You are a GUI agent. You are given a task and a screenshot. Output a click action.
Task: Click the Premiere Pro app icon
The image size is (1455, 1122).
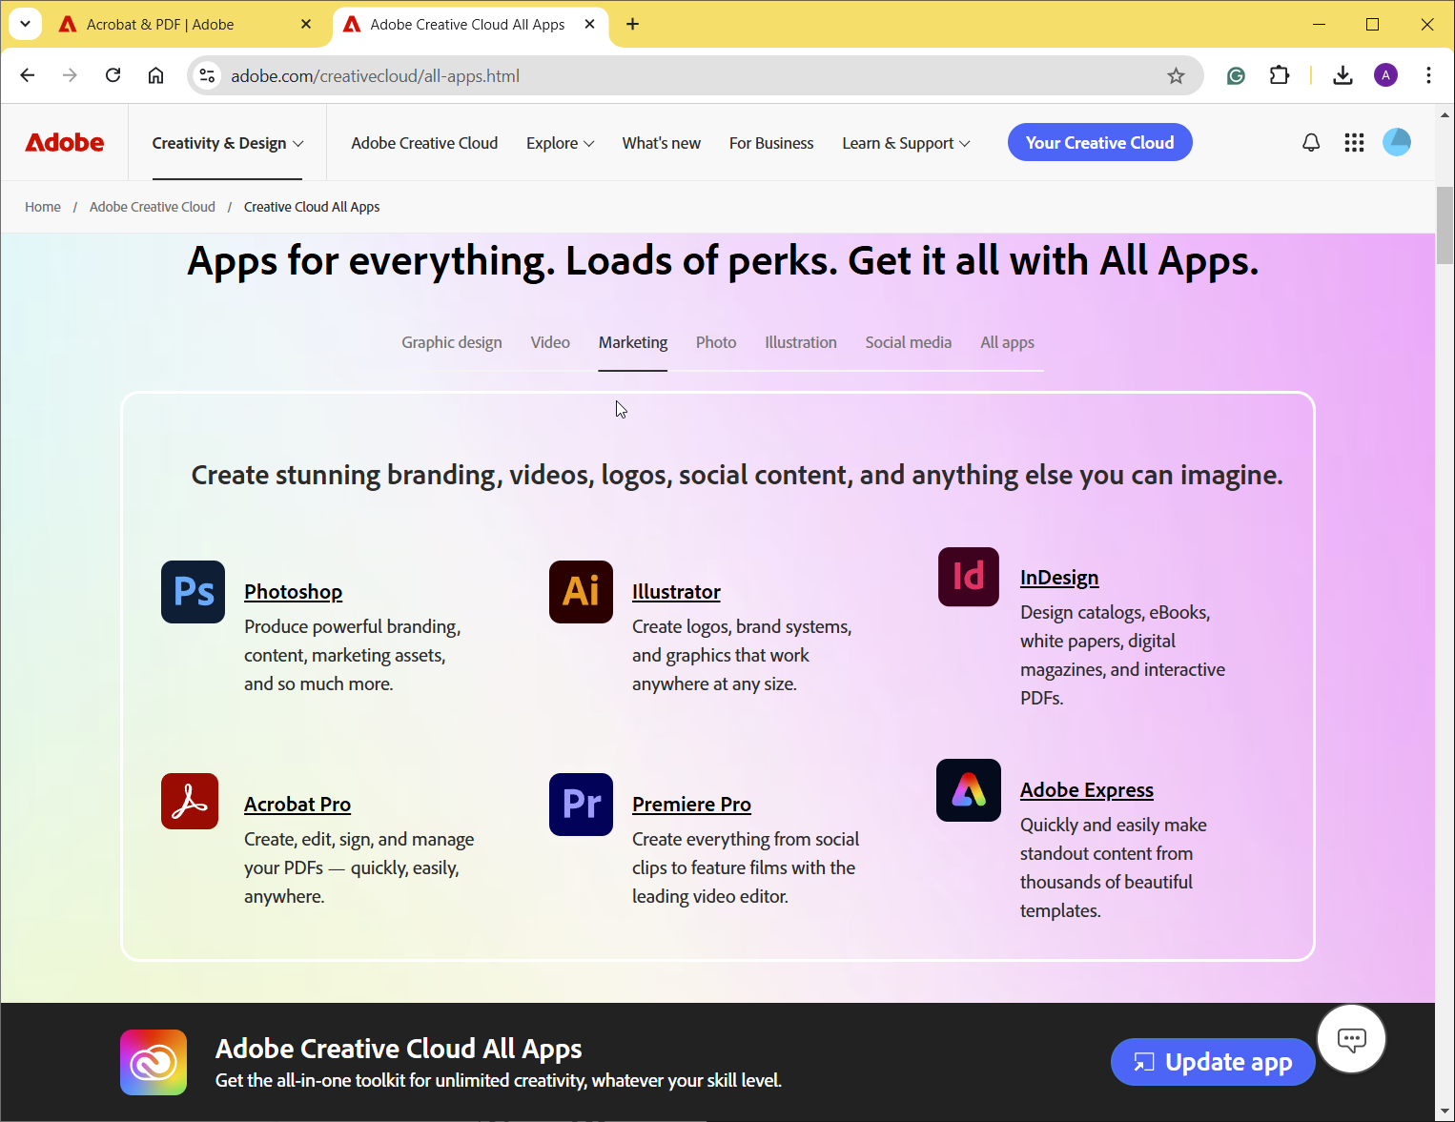[x=581, y=805]
